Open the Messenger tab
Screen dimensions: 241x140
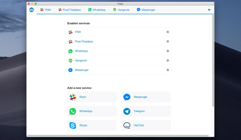pos(146,10)
